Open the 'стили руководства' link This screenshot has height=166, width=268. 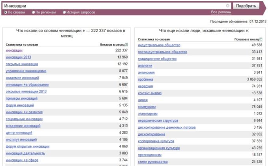pyautogui.click(x=153, y=162)
